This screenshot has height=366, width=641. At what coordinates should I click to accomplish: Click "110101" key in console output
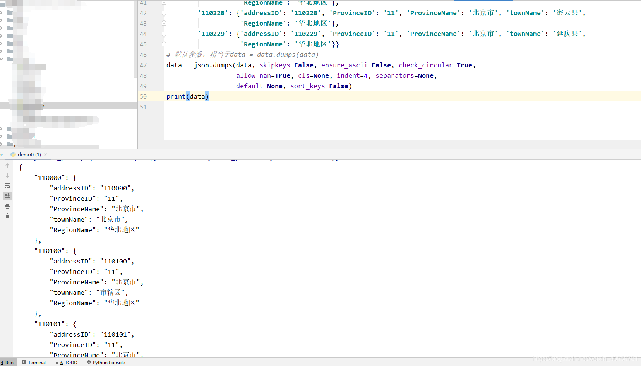(x=50, y=324)
